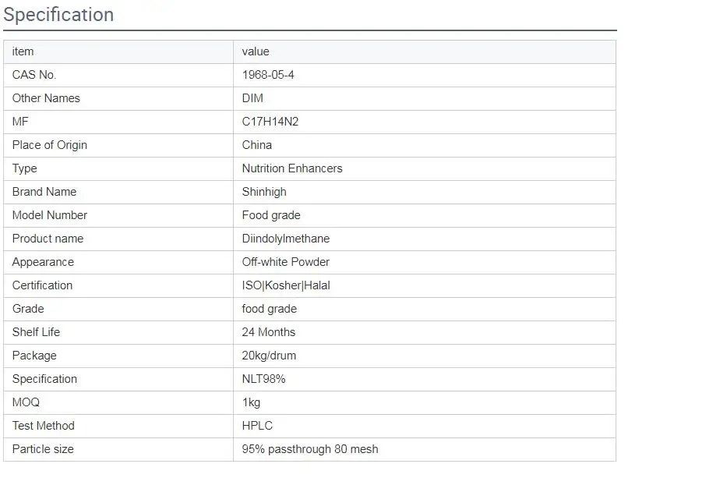Click the Place of Origin label
Viewport: 727px width, 478px height.
coord(50,145)
